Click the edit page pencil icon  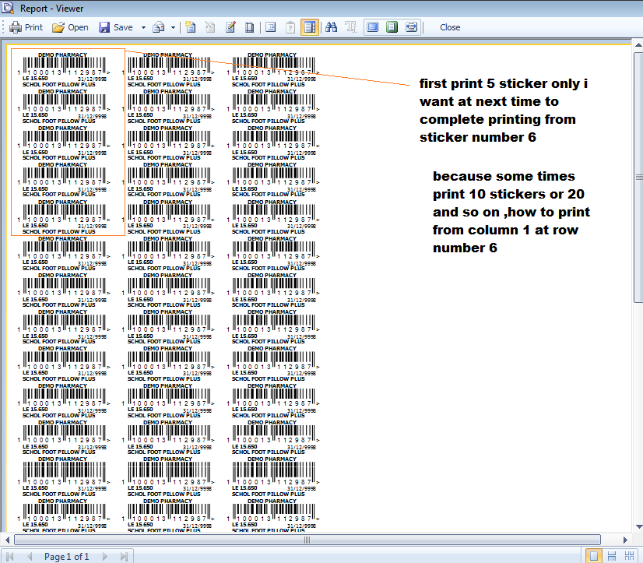(230, 27)
